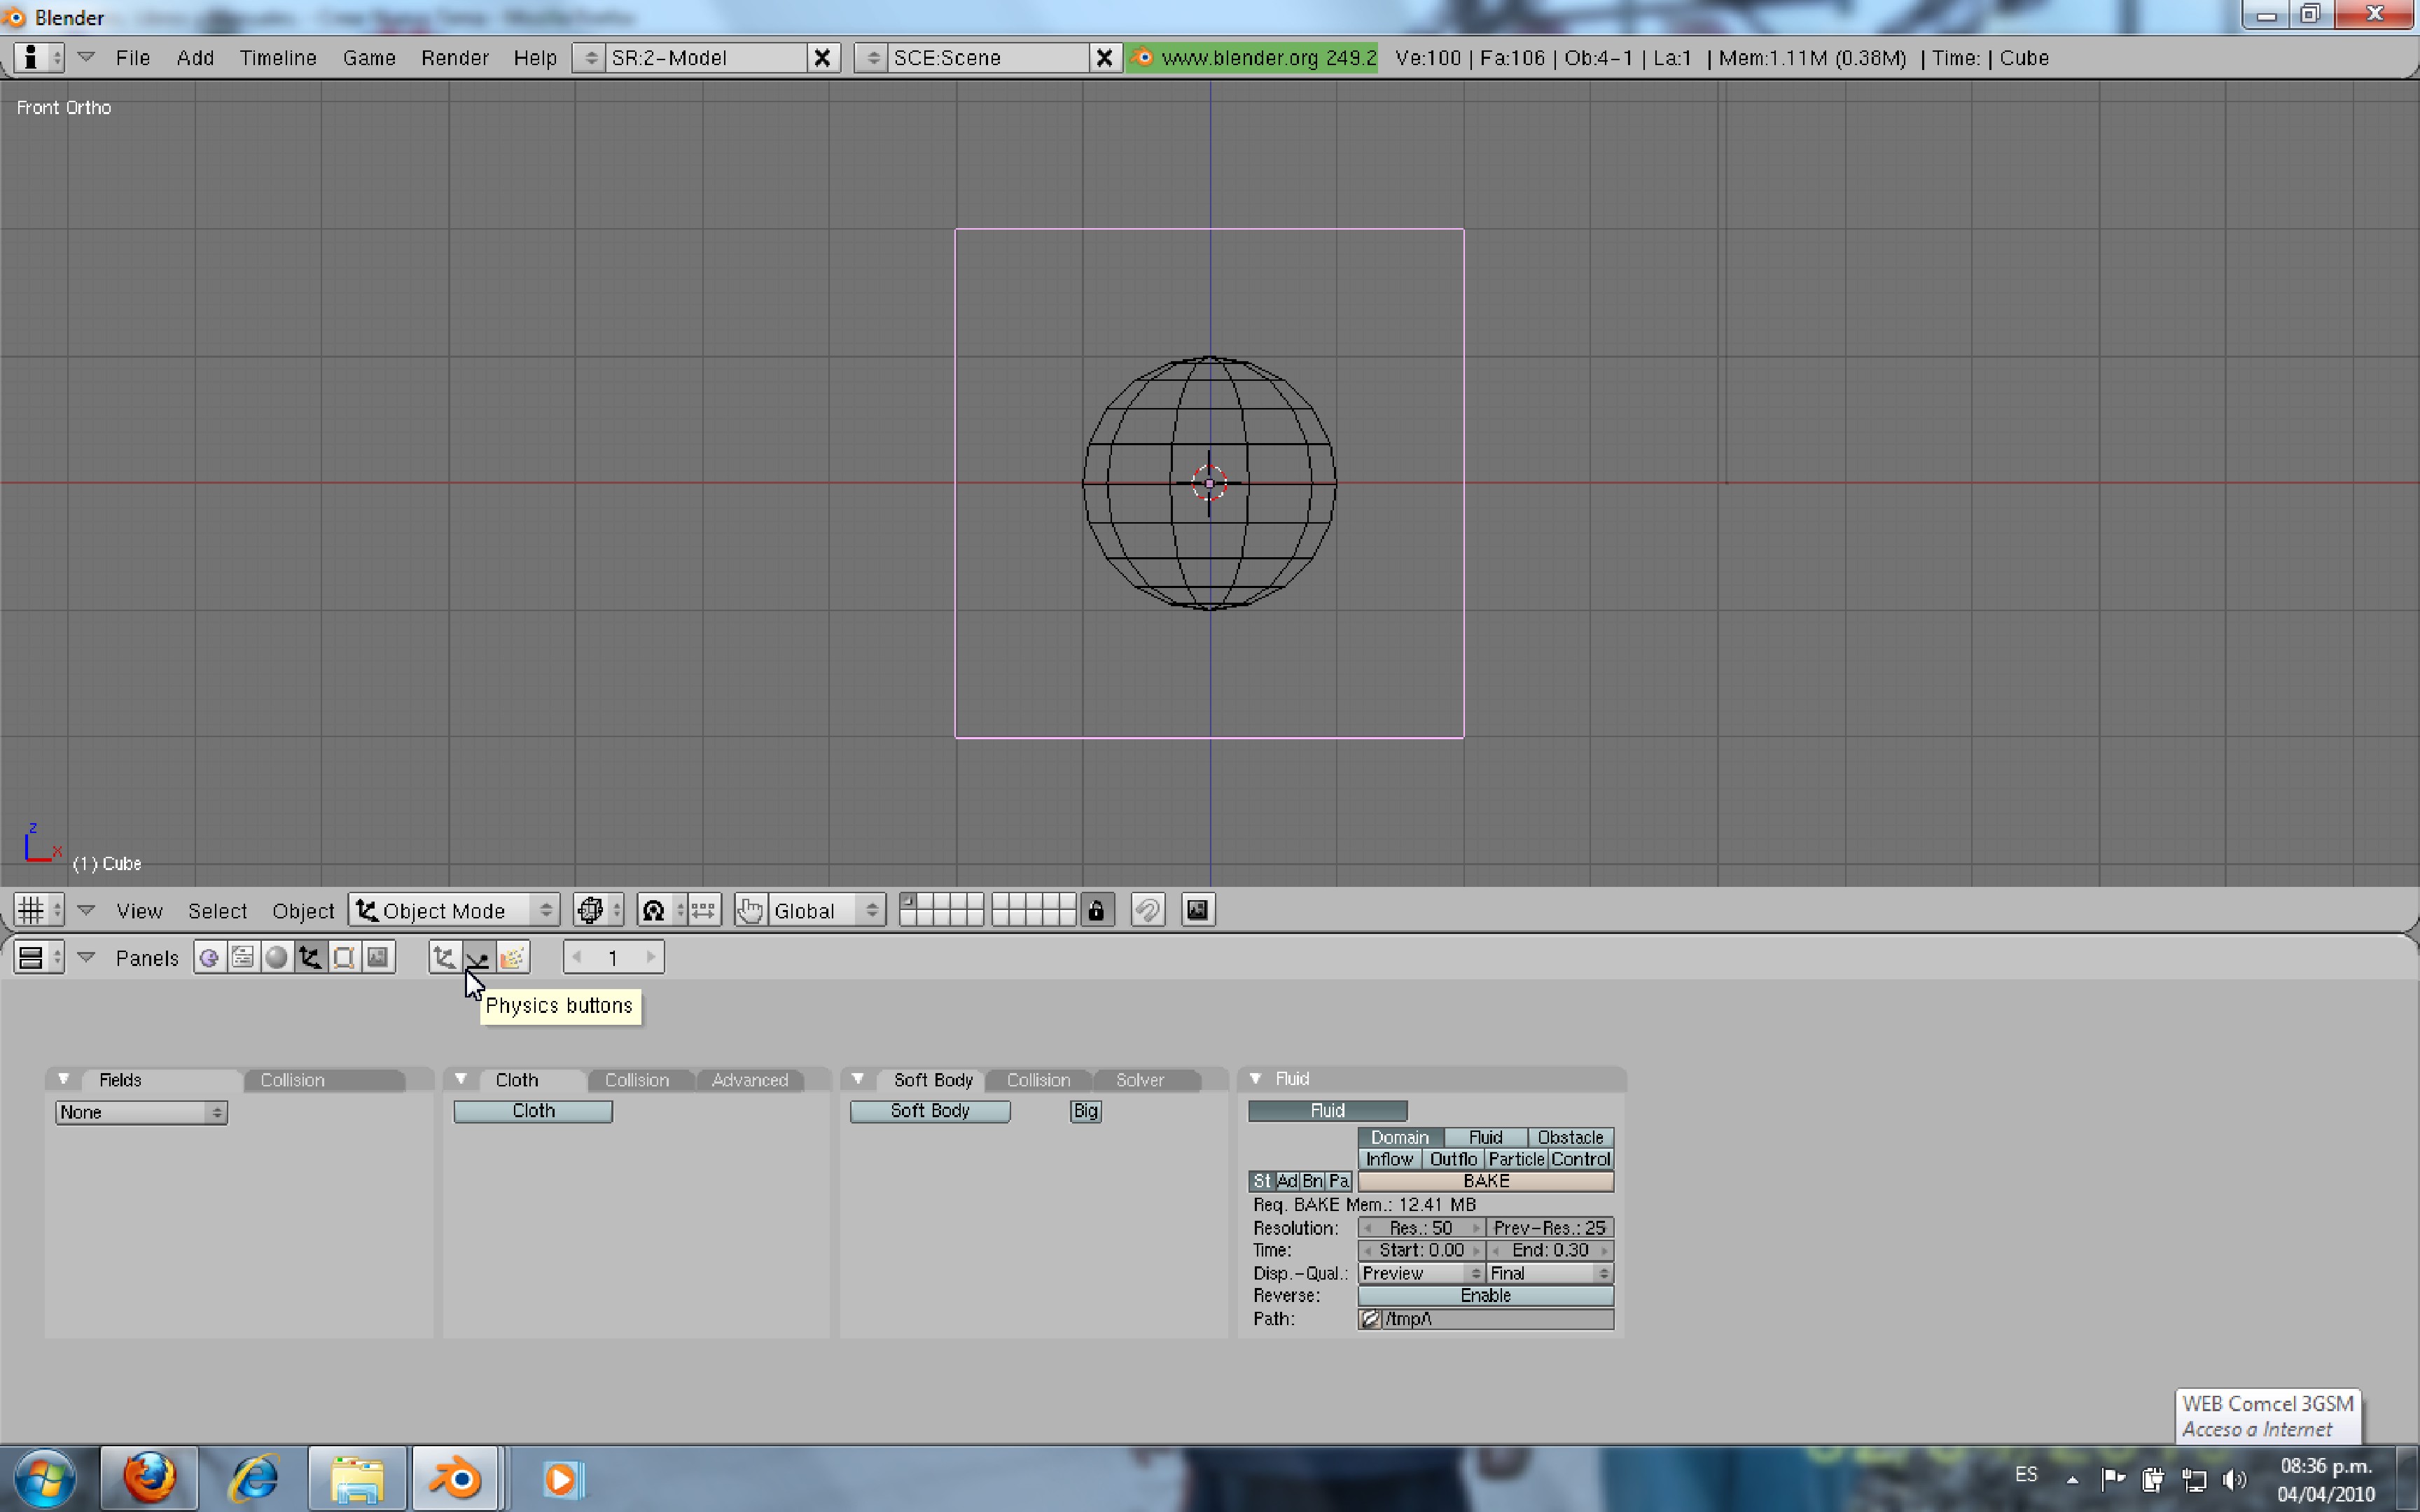Screen dimensions: 2420x1512
Task: Launch Firefox from the Windows taskbar
Action: pos(149,1478)
